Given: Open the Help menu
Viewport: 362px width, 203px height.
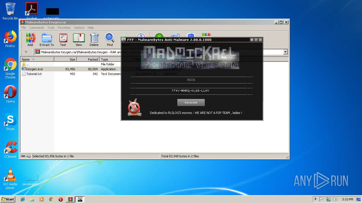Looking at the screenshot, I should [90, 28].
